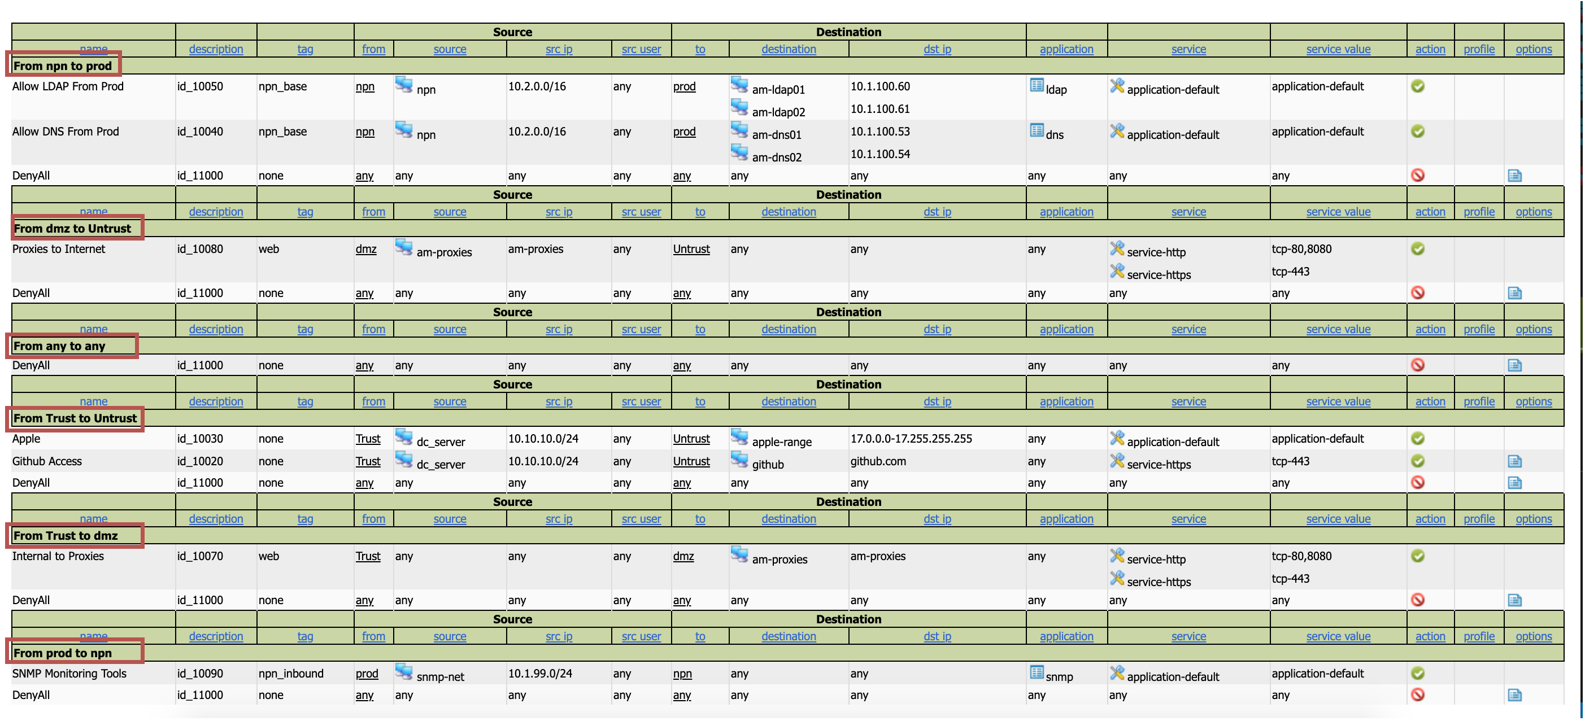Viewport: 1585px width, 721px height.
Task: Click green allow icon for Allow LDAP From Prod
Action: click(1418, 86)
